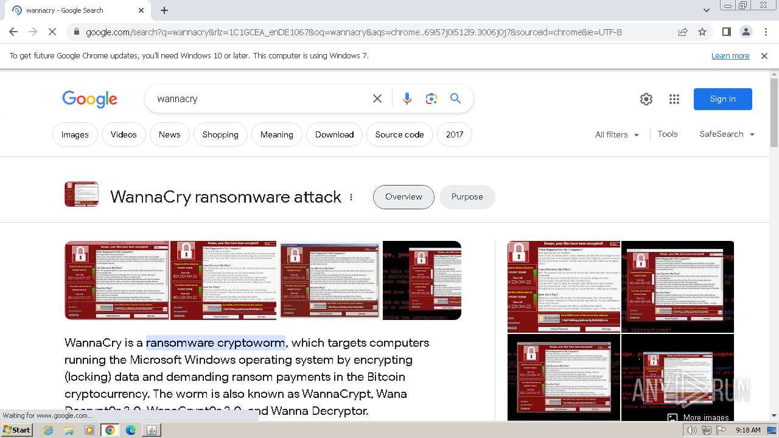779x438 pixels.
Task: Open the search Tools option
Action: point(668,134)
